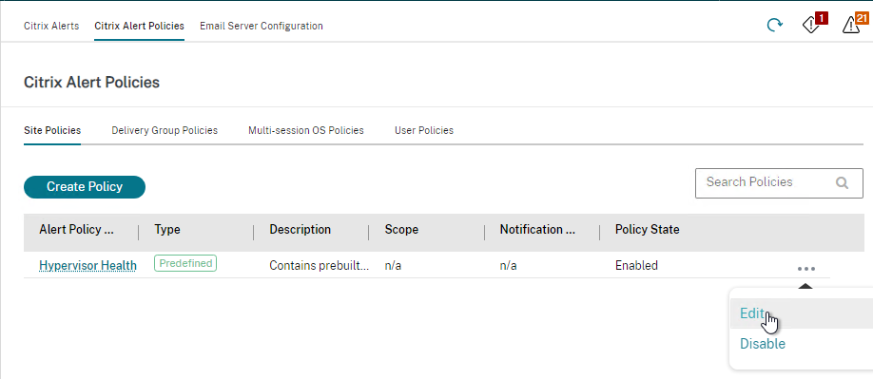Select the Site Policies tab
The width and height of the screenshot is (873, 379).
52,130
